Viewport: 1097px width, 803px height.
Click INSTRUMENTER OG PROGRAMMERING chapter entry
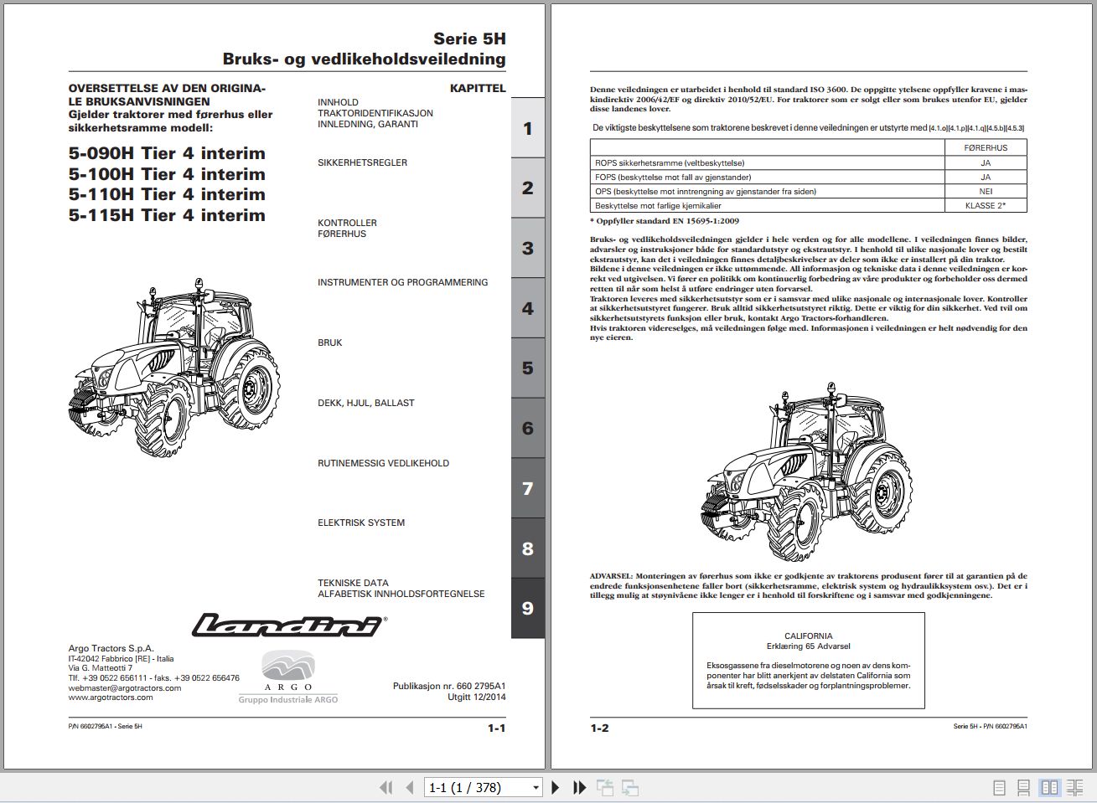(x=402, y=282)
